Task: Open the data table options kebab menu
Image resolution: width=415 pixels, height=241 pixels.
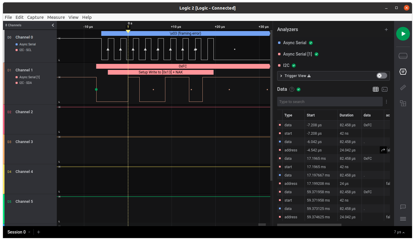Action: [x=386, y=102]
